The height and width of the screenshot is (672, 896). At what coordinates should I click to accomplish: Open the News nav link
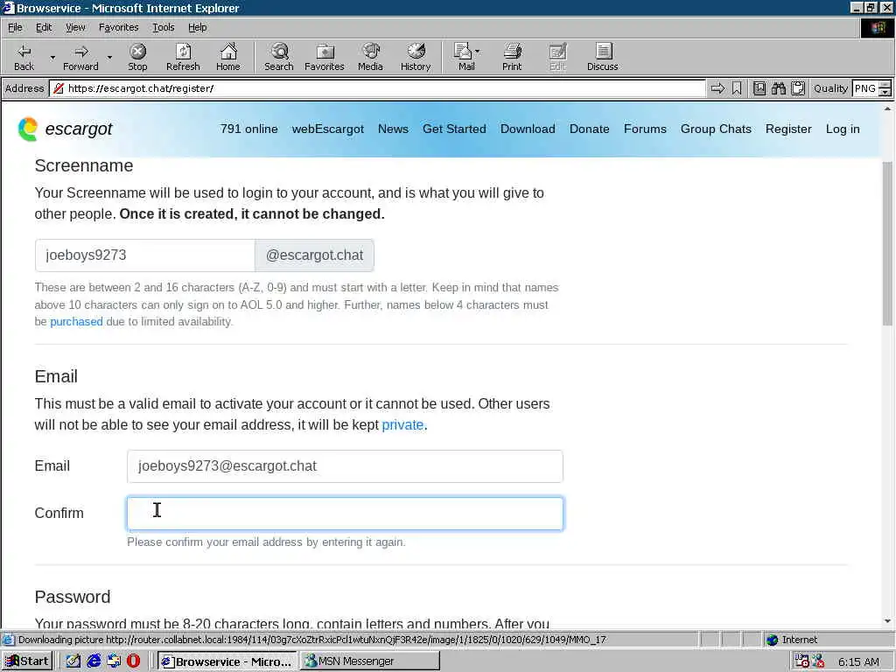coord(393,129)
